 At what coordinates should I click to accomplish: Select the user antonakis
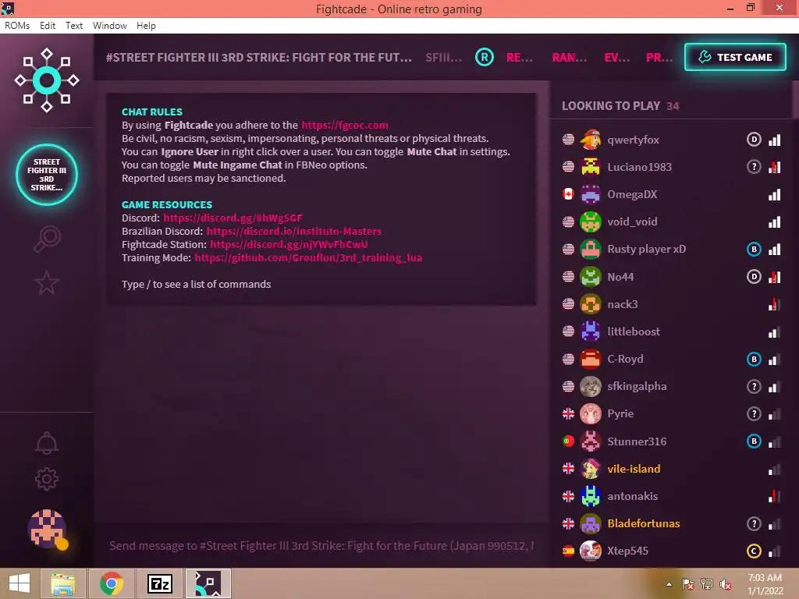coord(632,496)
